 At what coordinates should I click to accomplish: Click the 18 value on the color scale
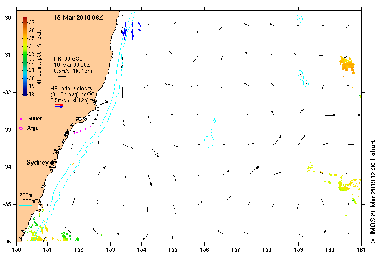(32, 94)
